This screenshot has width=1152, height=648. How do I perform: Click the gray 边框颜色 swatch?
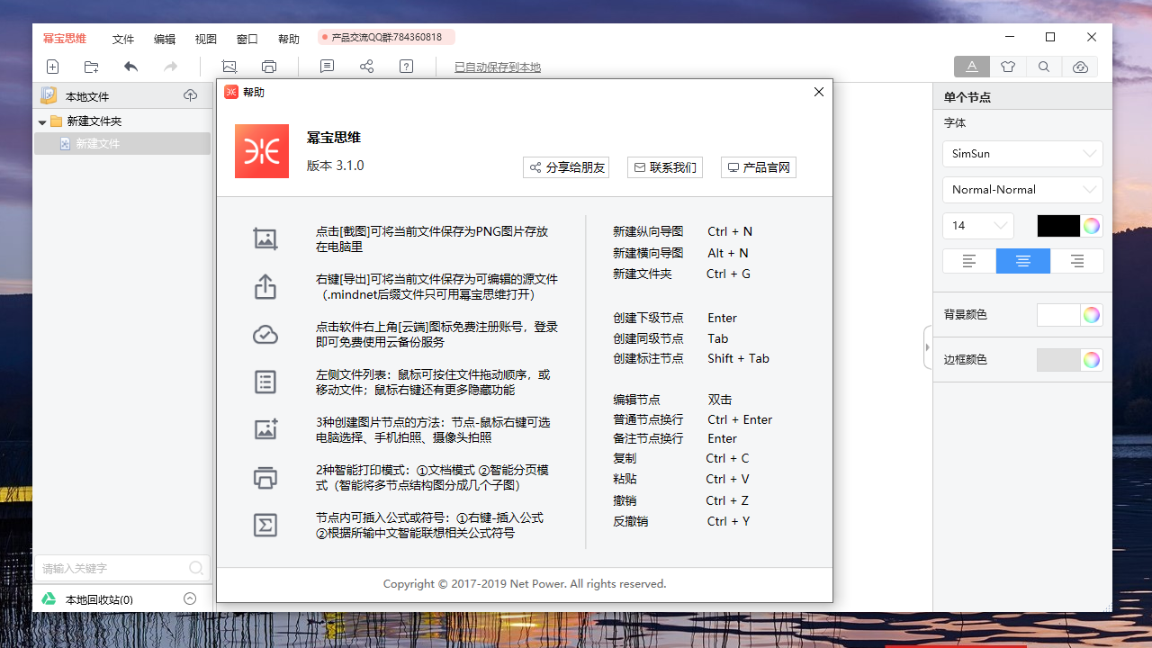(1058, 360)
